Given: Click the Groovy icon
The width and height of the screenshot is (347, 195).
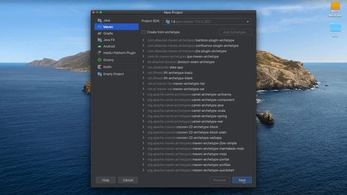Looking at the screenshot, I should pyautogui.click(x=100, y=60).
